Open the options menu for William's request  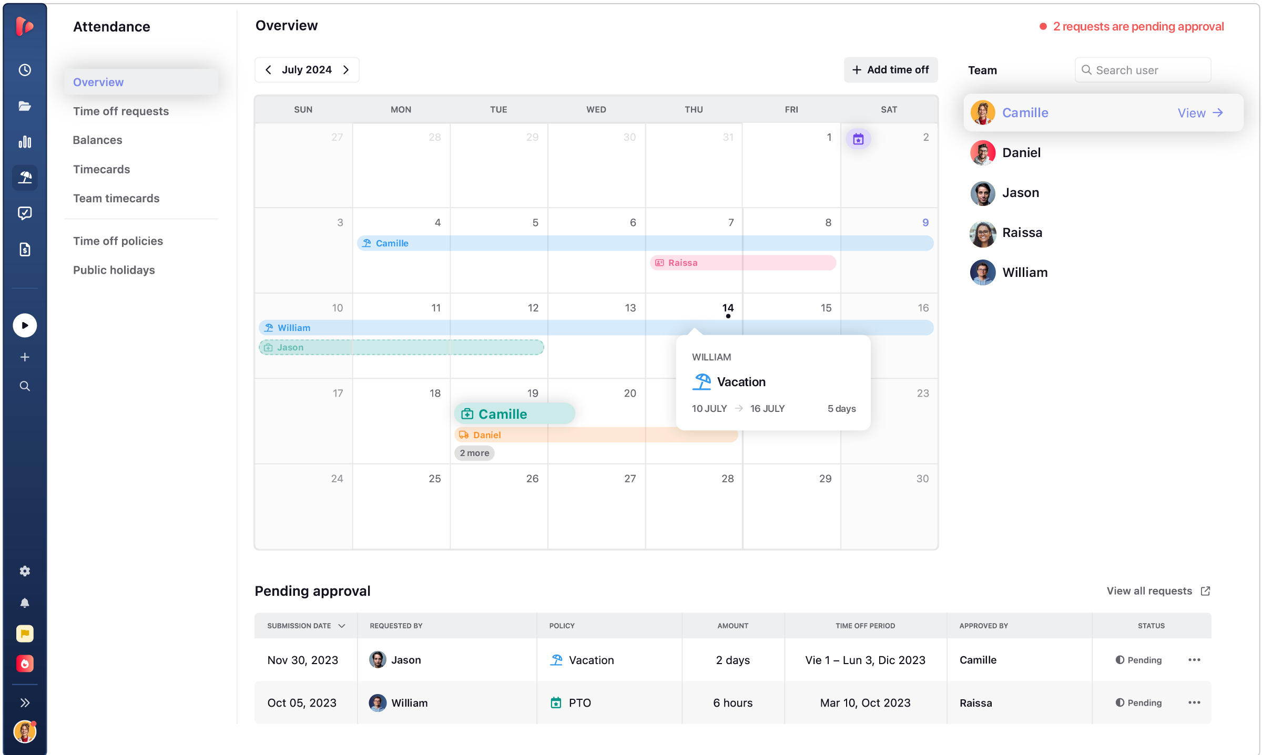point(1194,702)
